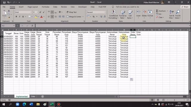Click the Orientation icon
The width and height of the screenshot is (191, 107).
tap(60, 12)
